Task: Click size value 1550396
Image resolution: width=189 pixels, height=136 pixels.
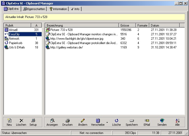Action: (x=126, y=30)
